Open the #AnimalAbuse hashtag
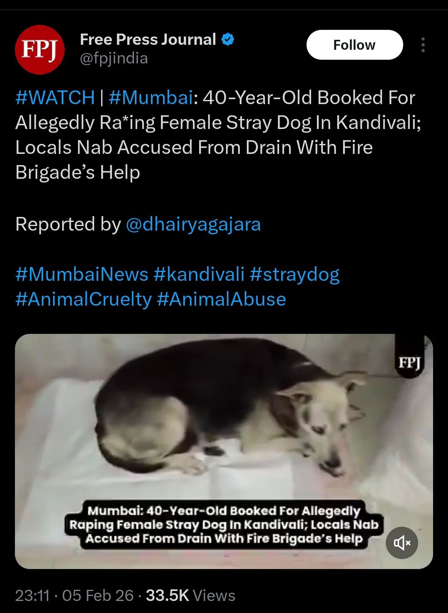 pyautogui.click(x=222, y=299)
